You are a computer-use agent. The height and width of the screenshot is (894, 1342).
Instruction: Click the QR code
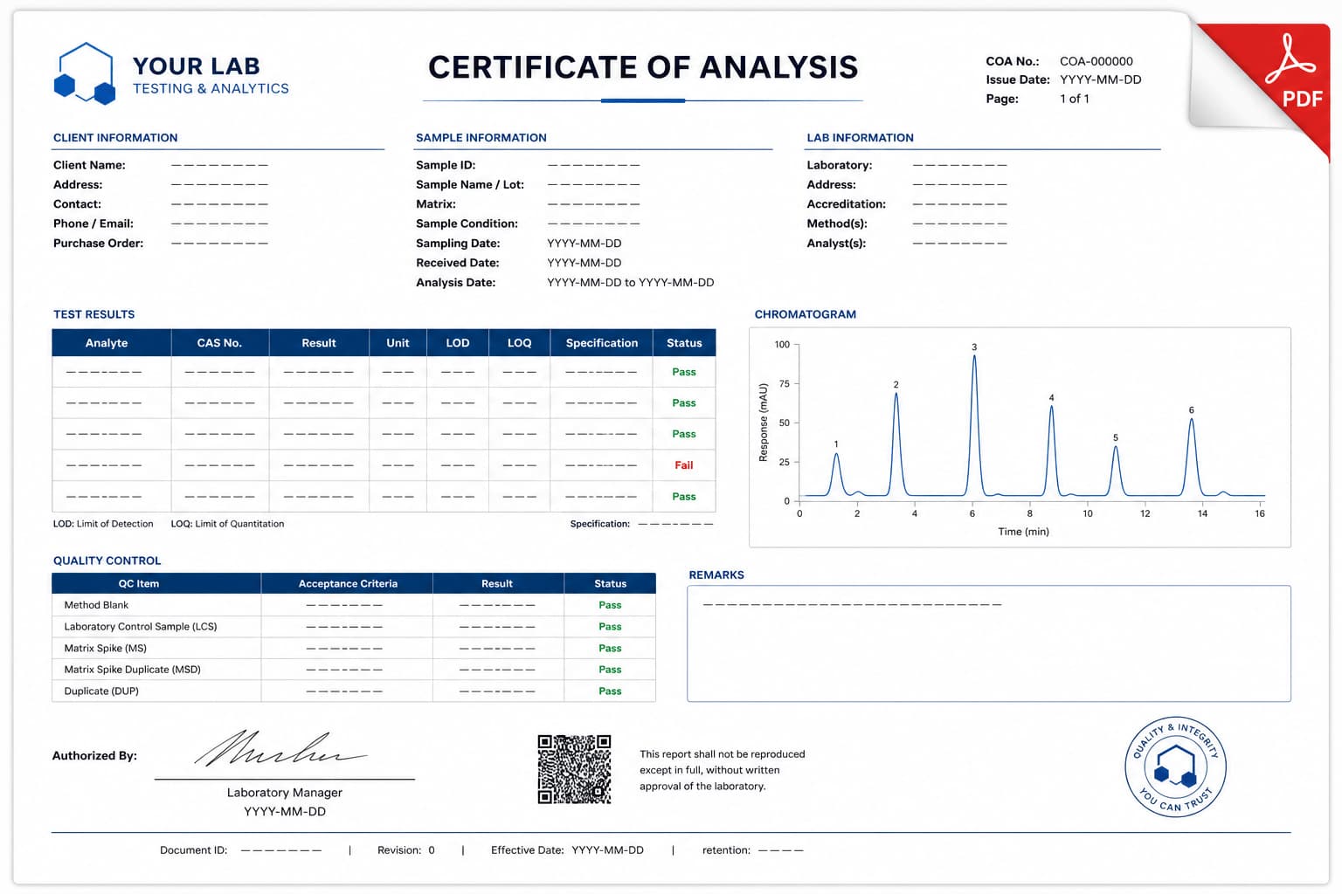click(x=574, y=769)
